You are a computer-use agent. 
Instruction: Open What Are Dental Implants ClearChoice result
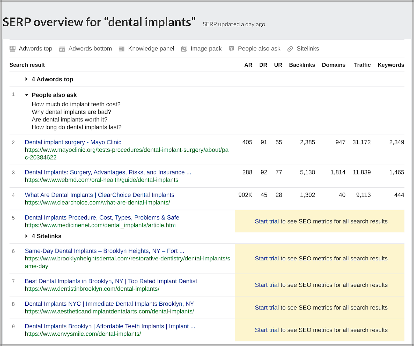tap(99, 195)
